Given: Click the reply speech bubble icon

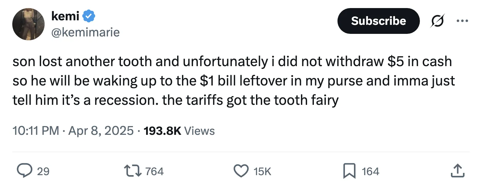Looking at the screenshot, I should [x=24, y=171].
